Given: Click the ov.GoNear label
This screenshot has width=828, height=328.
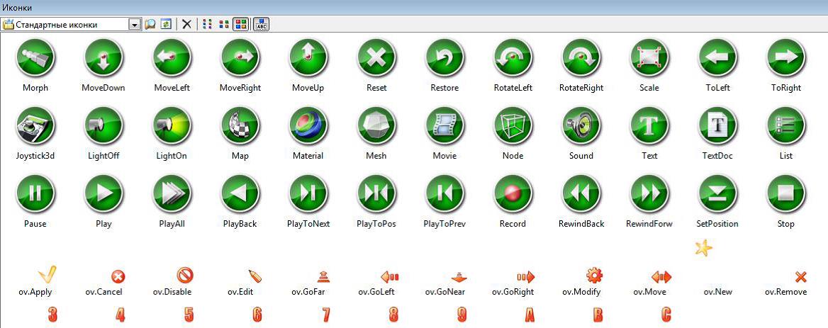Looking at the screenshot, I should 444,292.
